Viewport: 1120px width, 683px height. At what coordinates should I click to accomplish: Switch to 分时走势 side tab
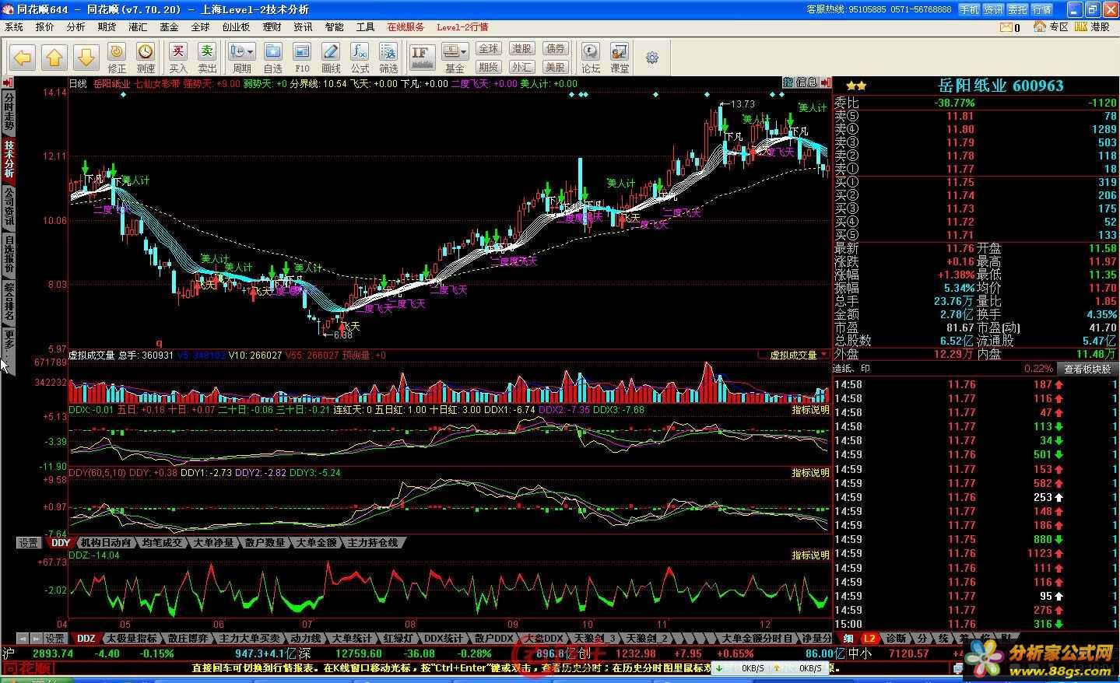(9, 111)
